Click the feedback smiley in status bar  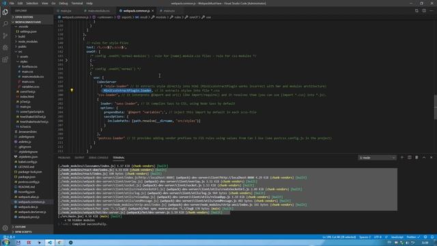click(x=425, y=237)
